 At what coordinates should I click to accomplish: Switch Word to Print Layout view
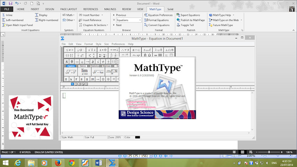click(x=242, y=152)
